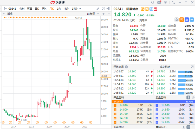Open more time intervals dropdown arrow

point(80,9)
